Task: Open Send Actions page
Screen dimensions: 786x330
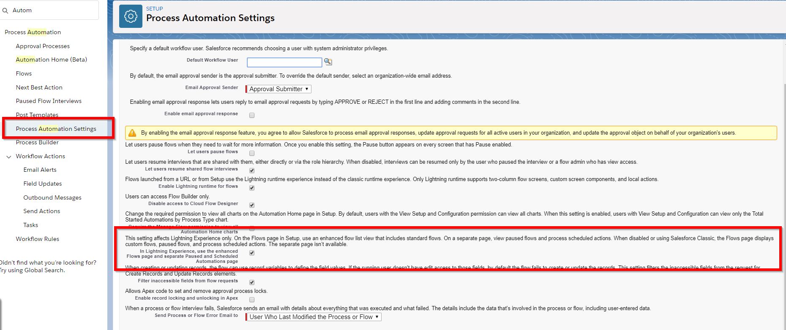Action: click(x=42, y=211)
